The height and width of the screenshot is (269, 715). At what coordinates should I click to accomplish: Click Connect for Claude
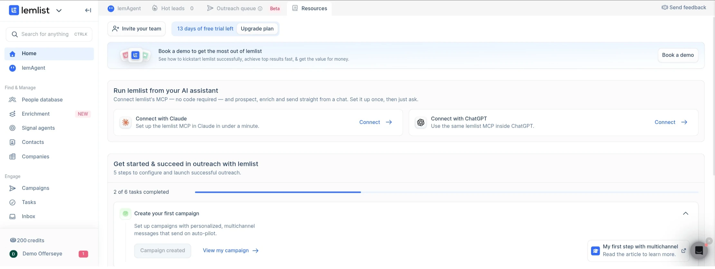click(x=376, y=122)
